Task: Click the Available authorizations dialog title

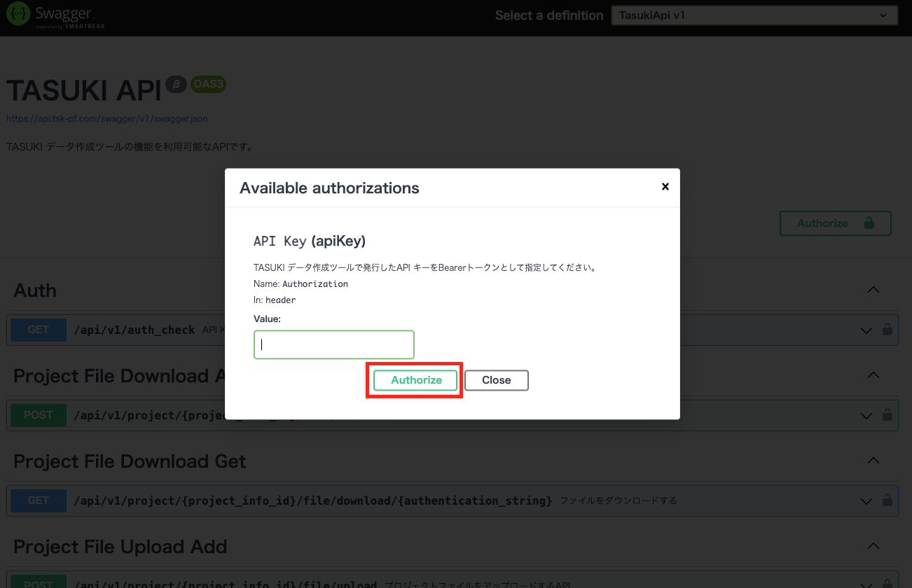Action: click(x=329, y=188)
